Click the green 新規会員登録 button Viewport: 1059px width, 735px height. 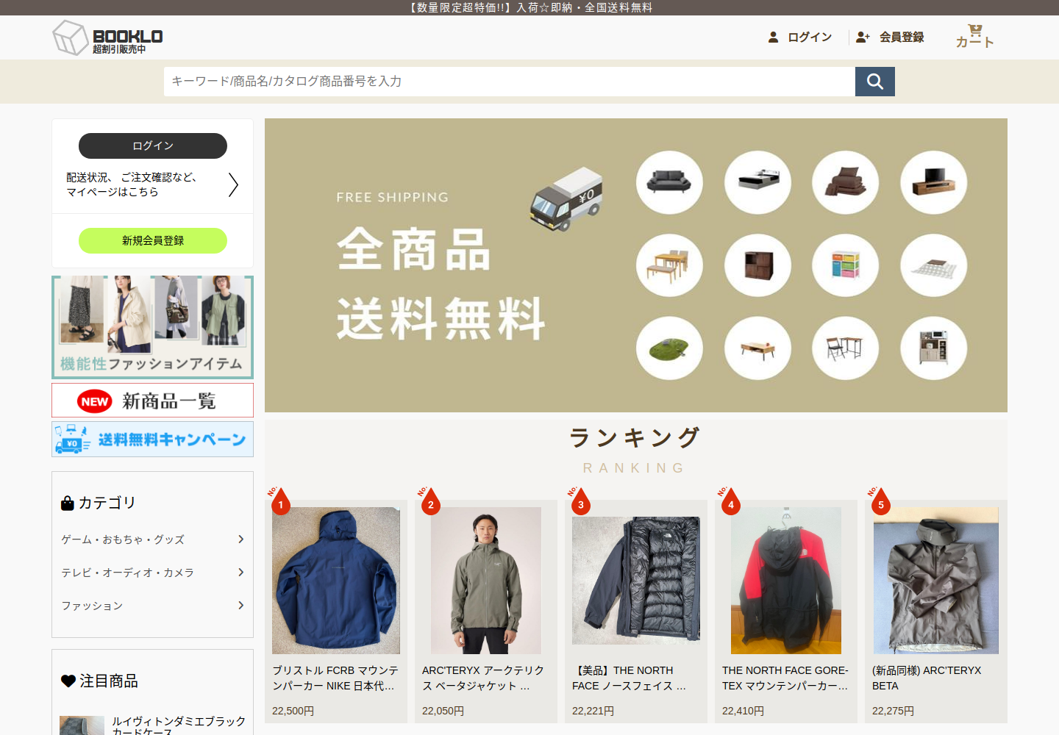coord(153,240)
